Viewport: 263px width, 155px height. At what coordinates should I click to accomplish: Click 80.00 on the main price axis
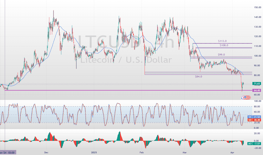pyautogui.click(x=257, y=75)
